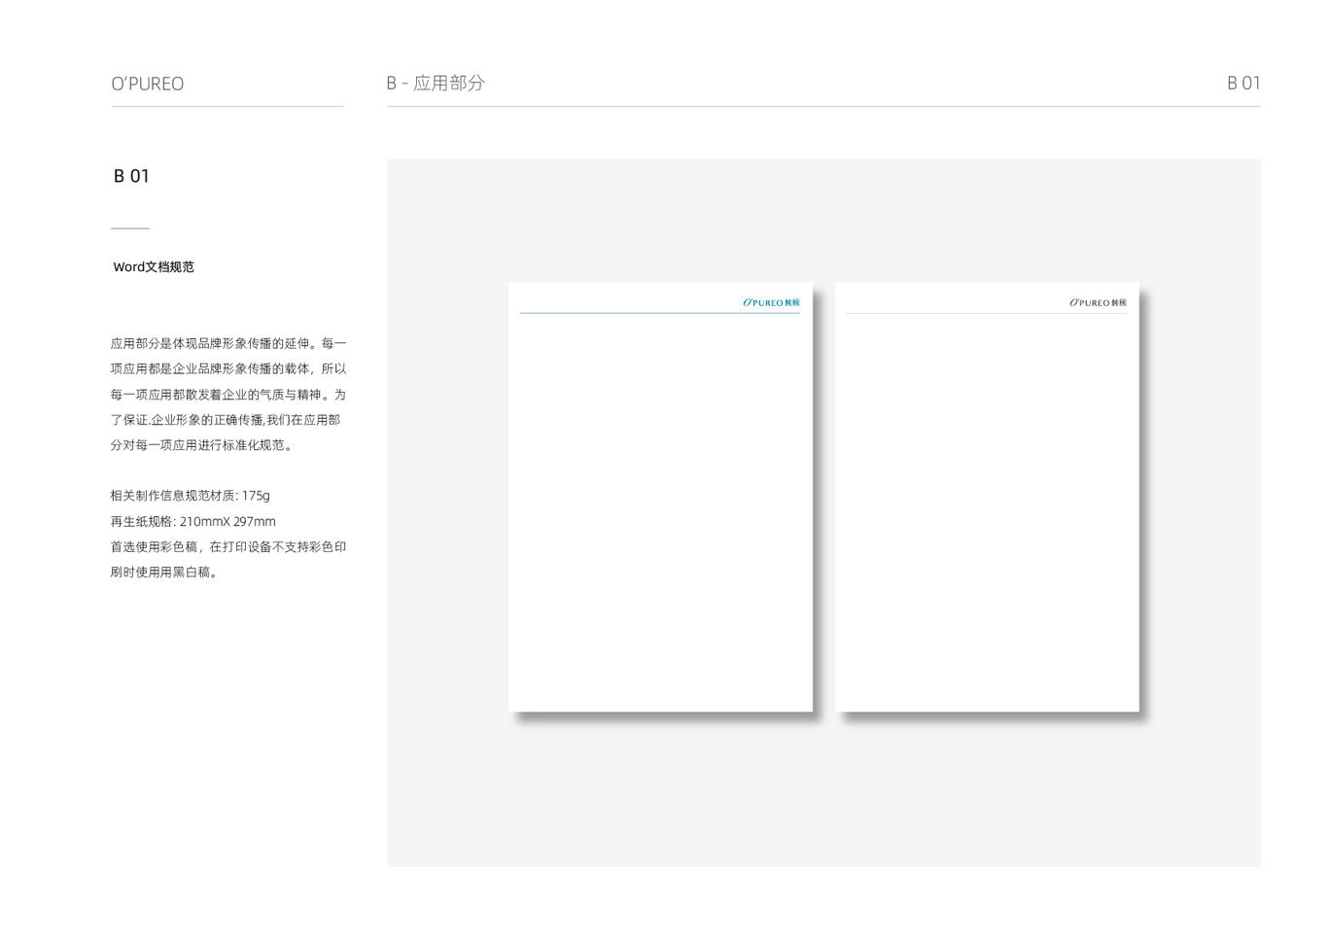
Task: Click the paragraph line '应用部分是体现品牌形象传播的延伸。每一'
Action: point(228,344)
